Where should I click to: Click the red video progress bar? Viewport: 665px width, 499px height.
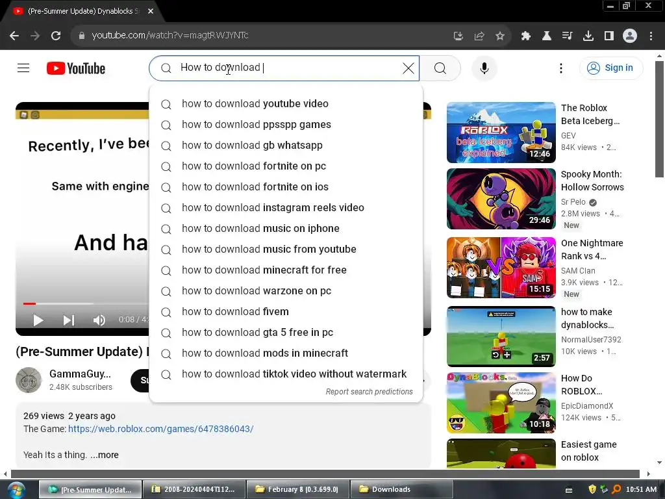(29, 303)
